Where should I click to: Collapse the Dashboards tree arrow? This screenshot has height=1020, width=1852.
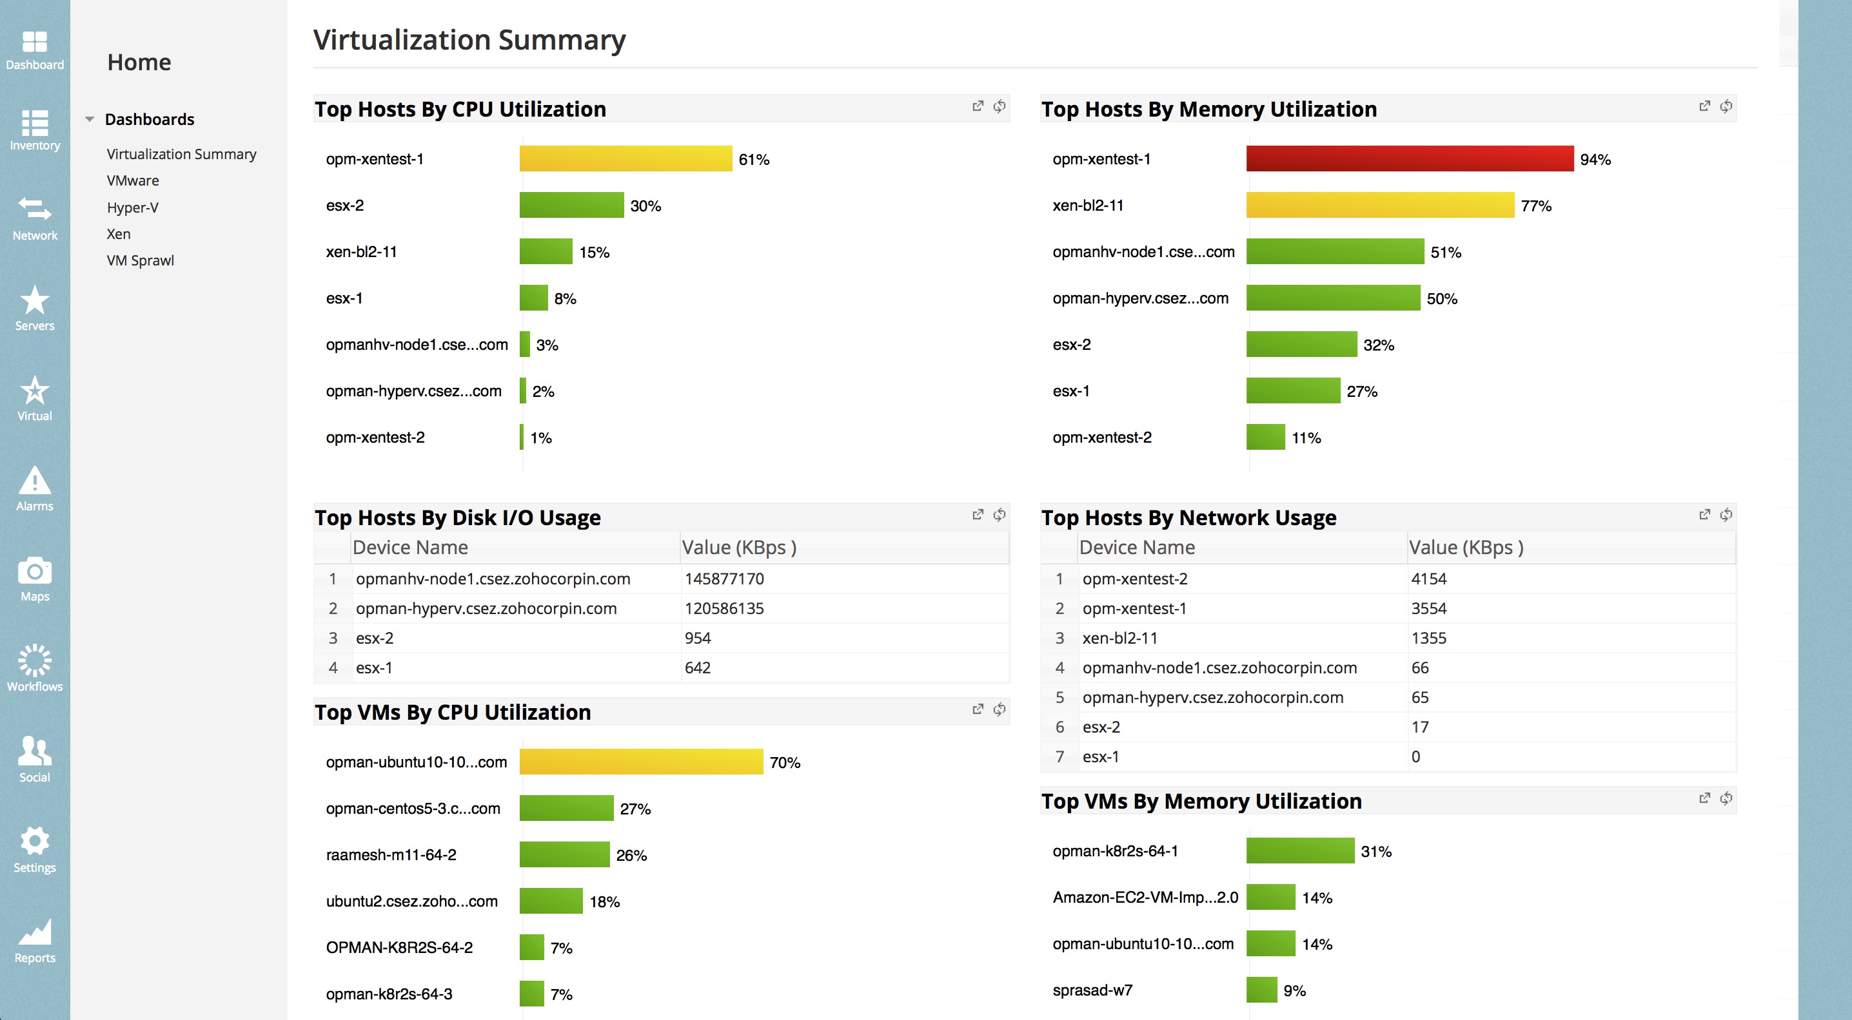(90, 119)
